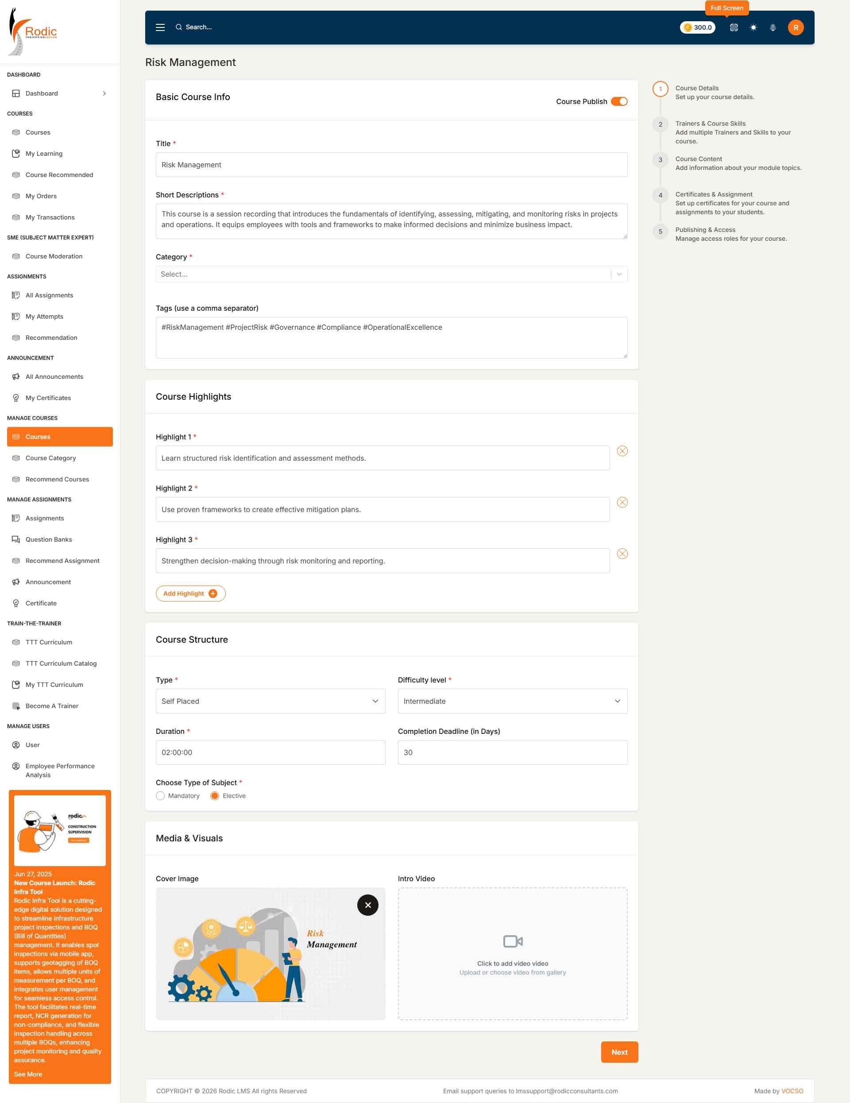Viewport: 850px width, 1103px height.
Task: Select the Elective radio option
Action: [215, 796]
